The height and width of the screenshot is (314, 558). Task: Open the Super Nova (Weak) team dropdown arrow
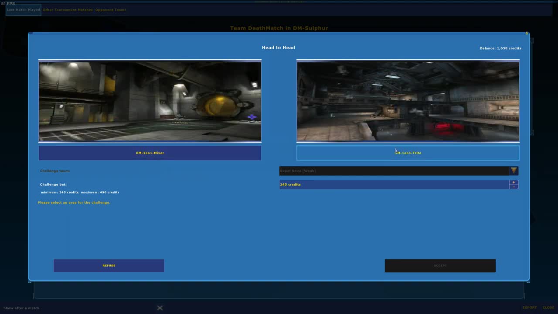(514, 171)
